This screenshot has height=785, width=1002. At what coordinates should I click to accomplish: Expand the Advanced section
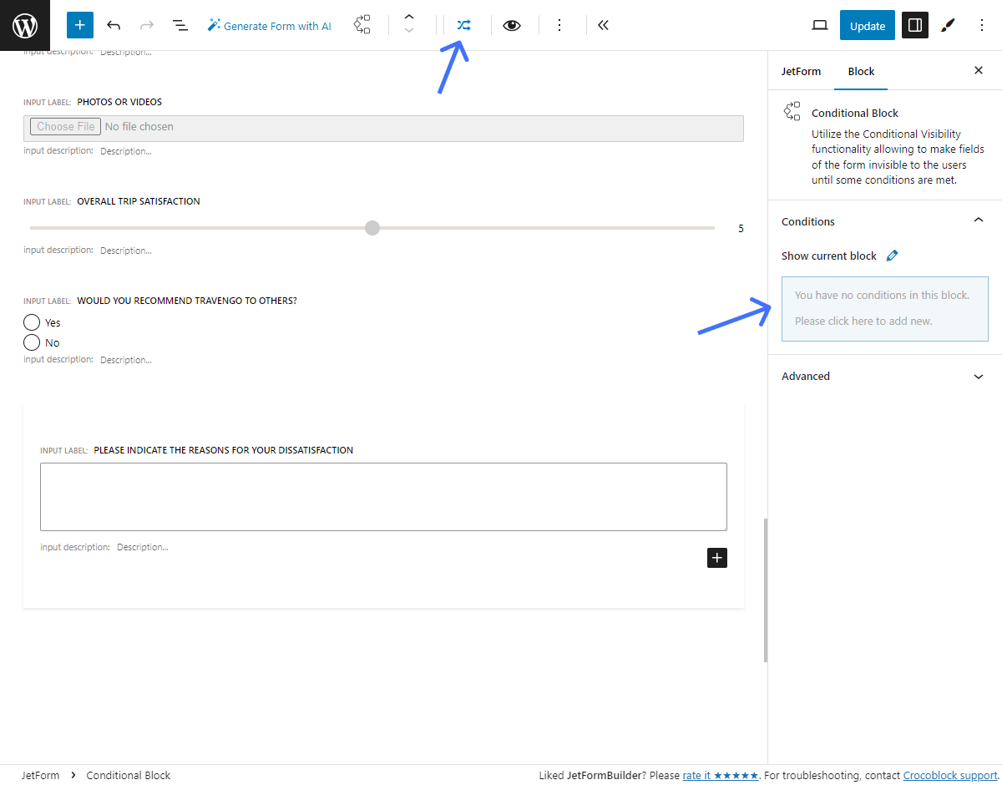point(978,377)
